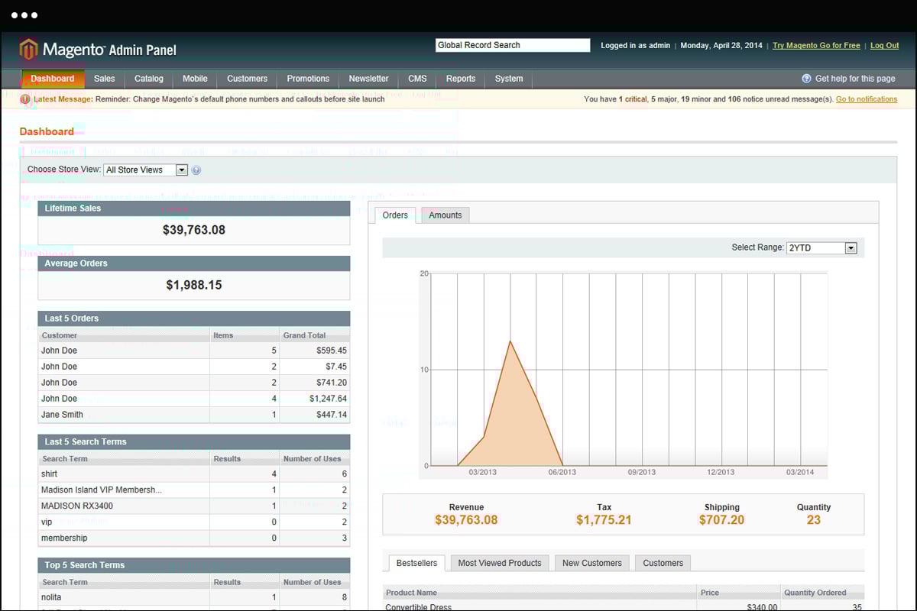
Task: Open the Sales menu
Action: [x=105, y=79]
